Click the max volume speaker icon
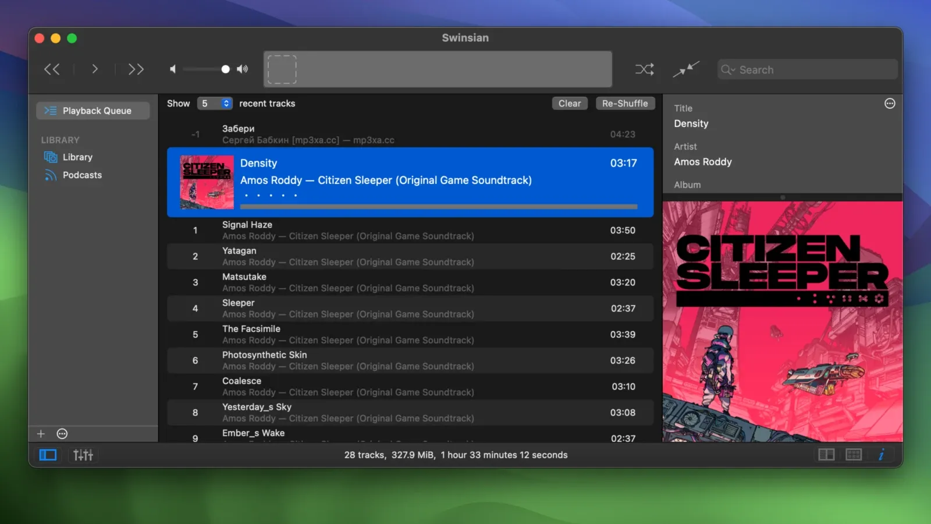 pos(243,69)
